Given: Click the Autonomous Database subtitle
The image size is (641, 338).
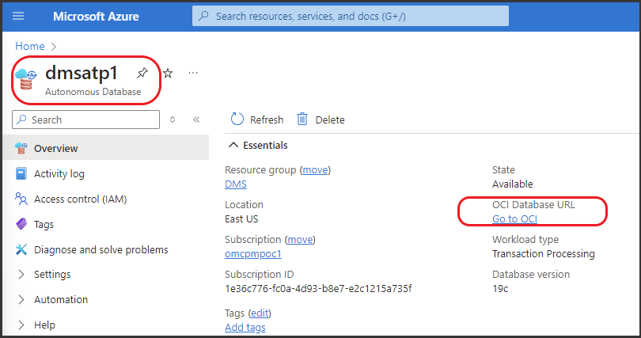Looking at the screenshot, I should coord(93,92).
